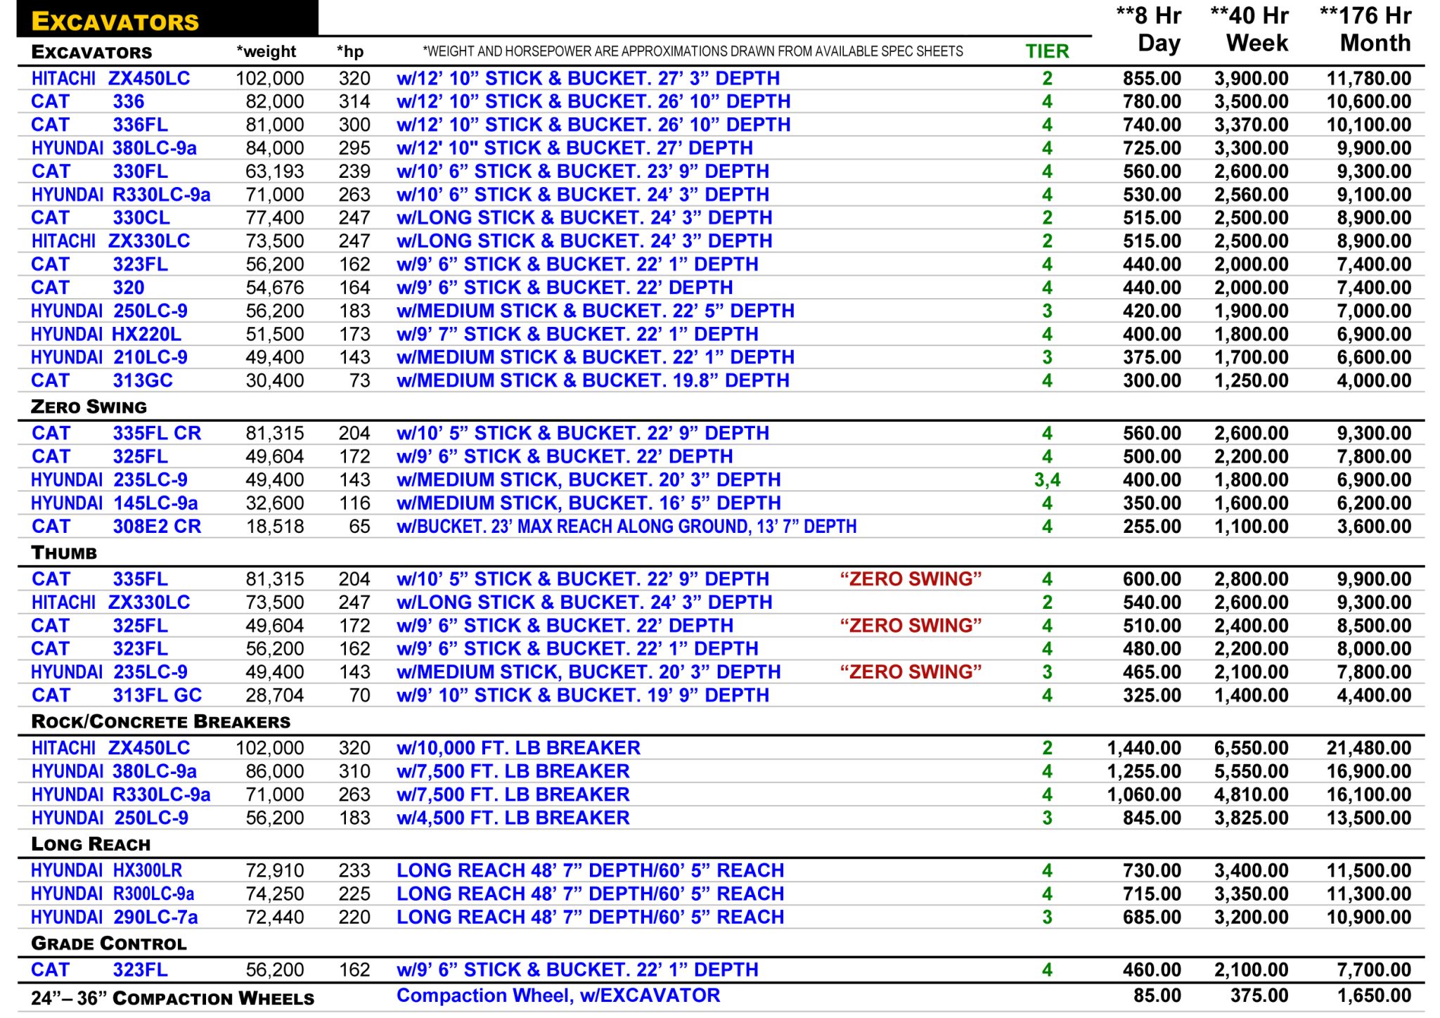Screen dimensions: 1440x1018
Task: Select the 21,480.00 monthly price
Action: 1368,748
